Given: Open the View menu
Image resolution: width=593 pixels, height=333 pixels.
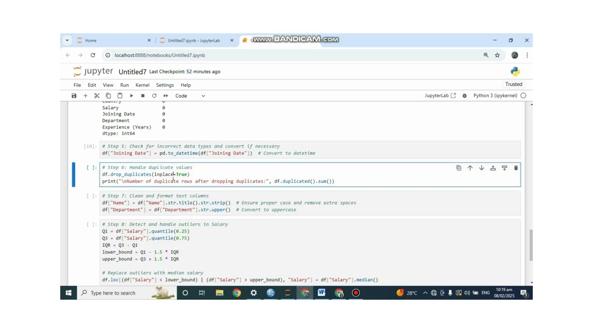Looking at the screenshot, I should pos(108,85).
